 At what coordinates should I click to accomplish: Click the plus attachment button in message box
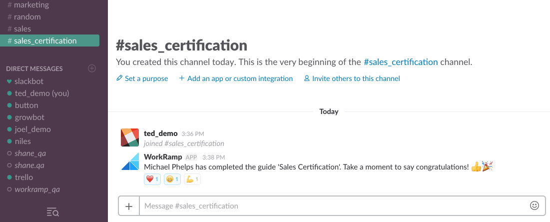pyautogui.click(x=129, y=206)
